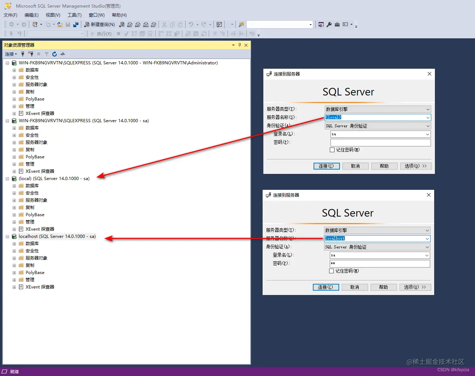Click 取消 in the (local) dialog

coord(355,166)
